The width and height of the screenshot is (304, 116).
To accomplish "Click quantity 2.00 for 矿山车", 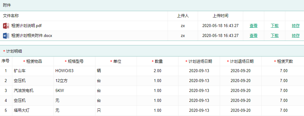I will point(157,71).
